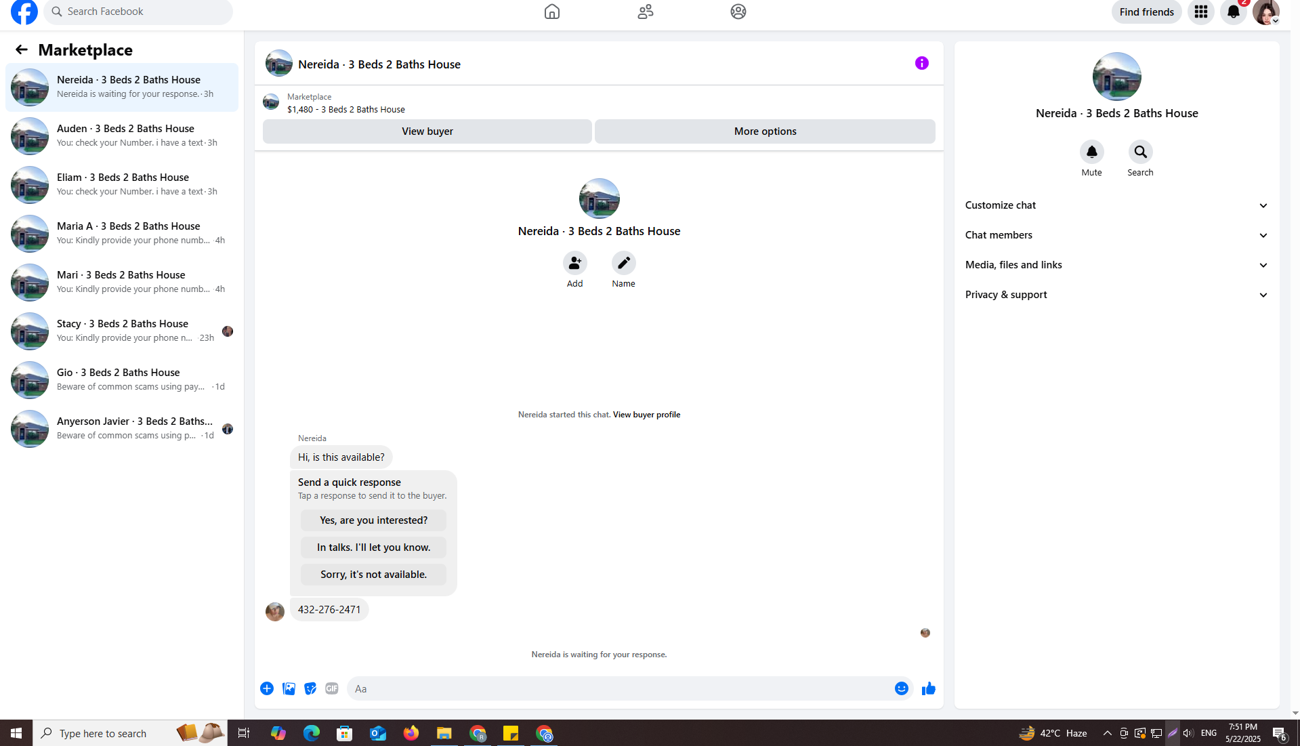Image resolution: width=1300 pixels, height=746 pixels.
Task: Go back using the Marketplace arrow
Action: [x=22, y=49]
